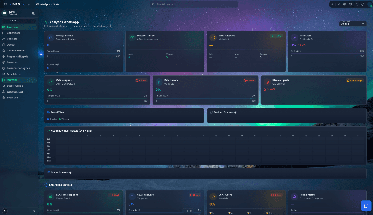
Task: Open Broadcast Analytics in the sidebar
Action: point(19,68)
